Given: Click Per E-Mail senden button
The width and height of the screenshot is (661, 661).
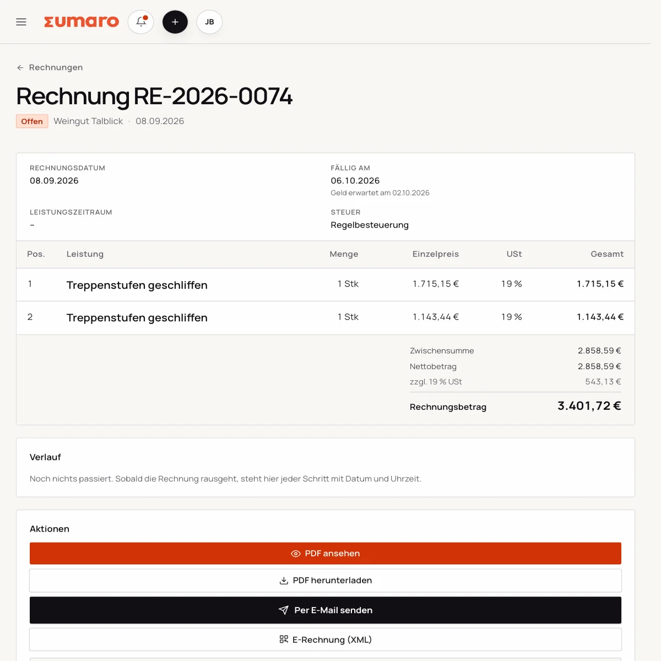Looking at the screenshot, I should coord(326,610).
